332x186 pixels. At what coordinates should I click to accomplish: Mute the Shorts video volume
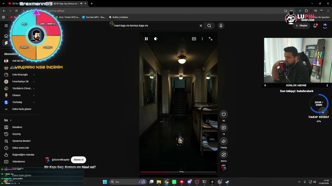pyautogui.click(x=156, y=39)
